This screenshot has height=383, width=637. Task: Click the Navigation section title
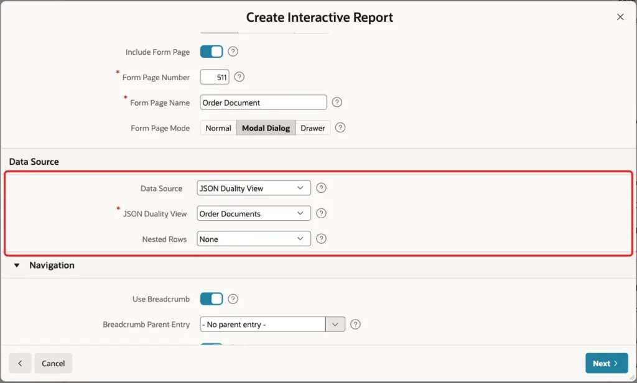click(52, 265)
